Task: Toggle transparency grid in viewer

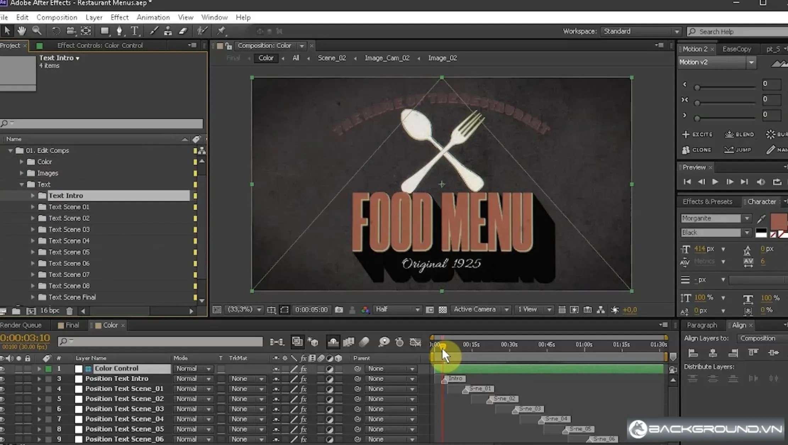Action: pos(443,310)
